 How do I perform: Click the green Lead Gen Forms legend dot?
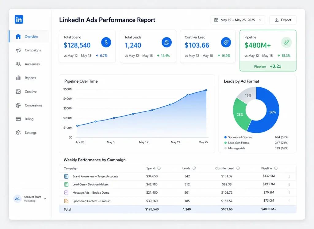(225, 143)
